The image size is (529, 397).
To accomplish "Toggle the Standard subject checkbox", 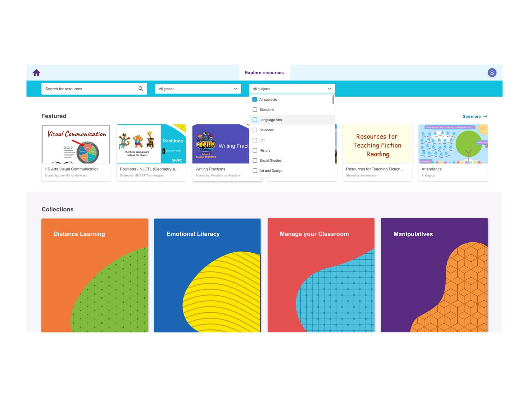I will (x=255, y=109).
